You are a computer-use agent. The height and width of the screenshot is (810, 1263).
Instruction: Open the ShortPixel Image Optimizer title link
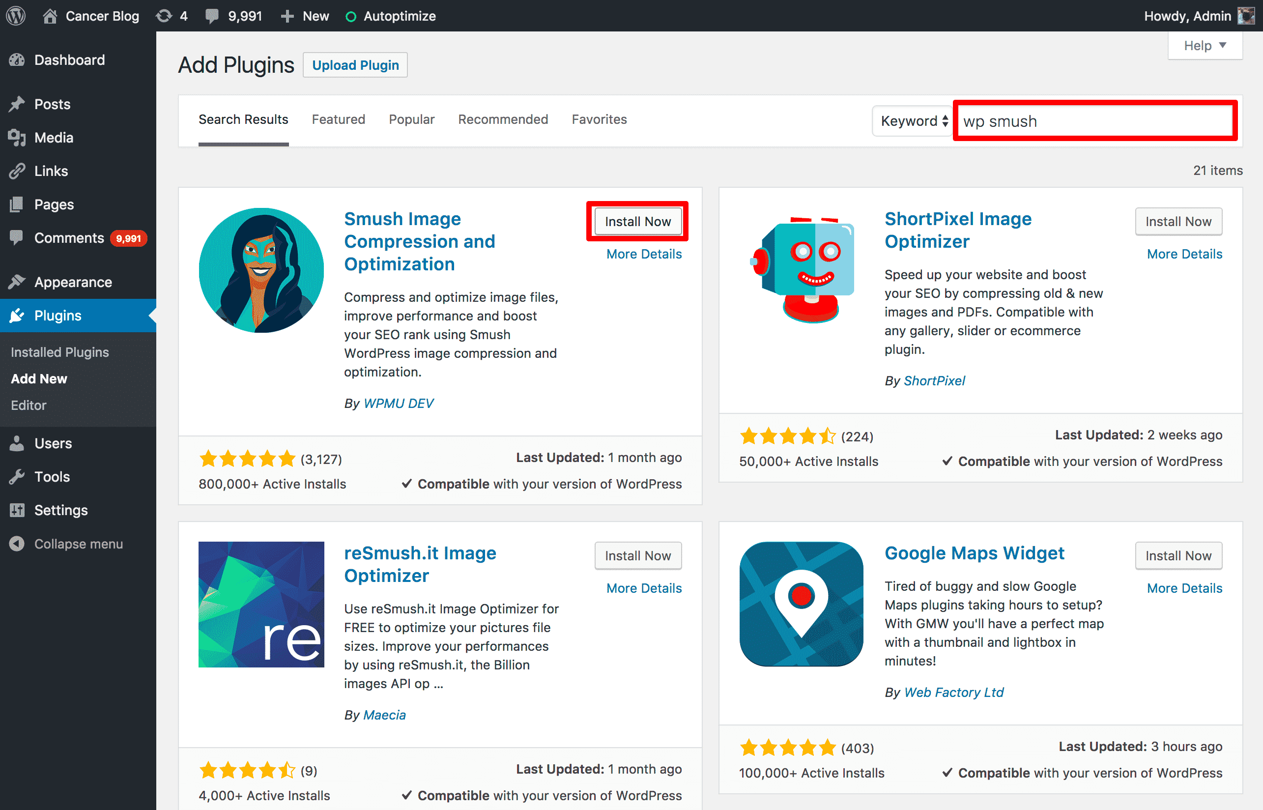click(958, 230)
